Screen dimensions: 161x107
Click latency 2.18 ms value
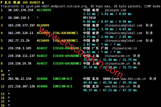pyautogui.click(x=89, y=29)
